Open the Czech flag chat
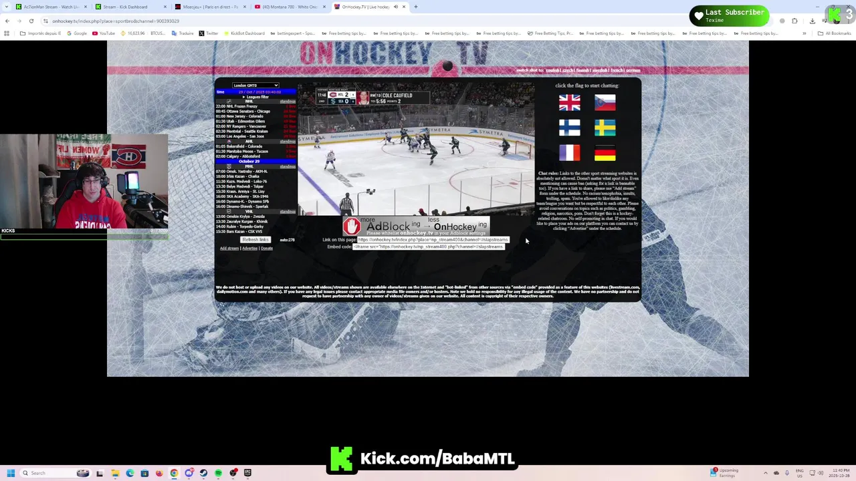Screen dimensions: 856x481 [x=605, y=102]
